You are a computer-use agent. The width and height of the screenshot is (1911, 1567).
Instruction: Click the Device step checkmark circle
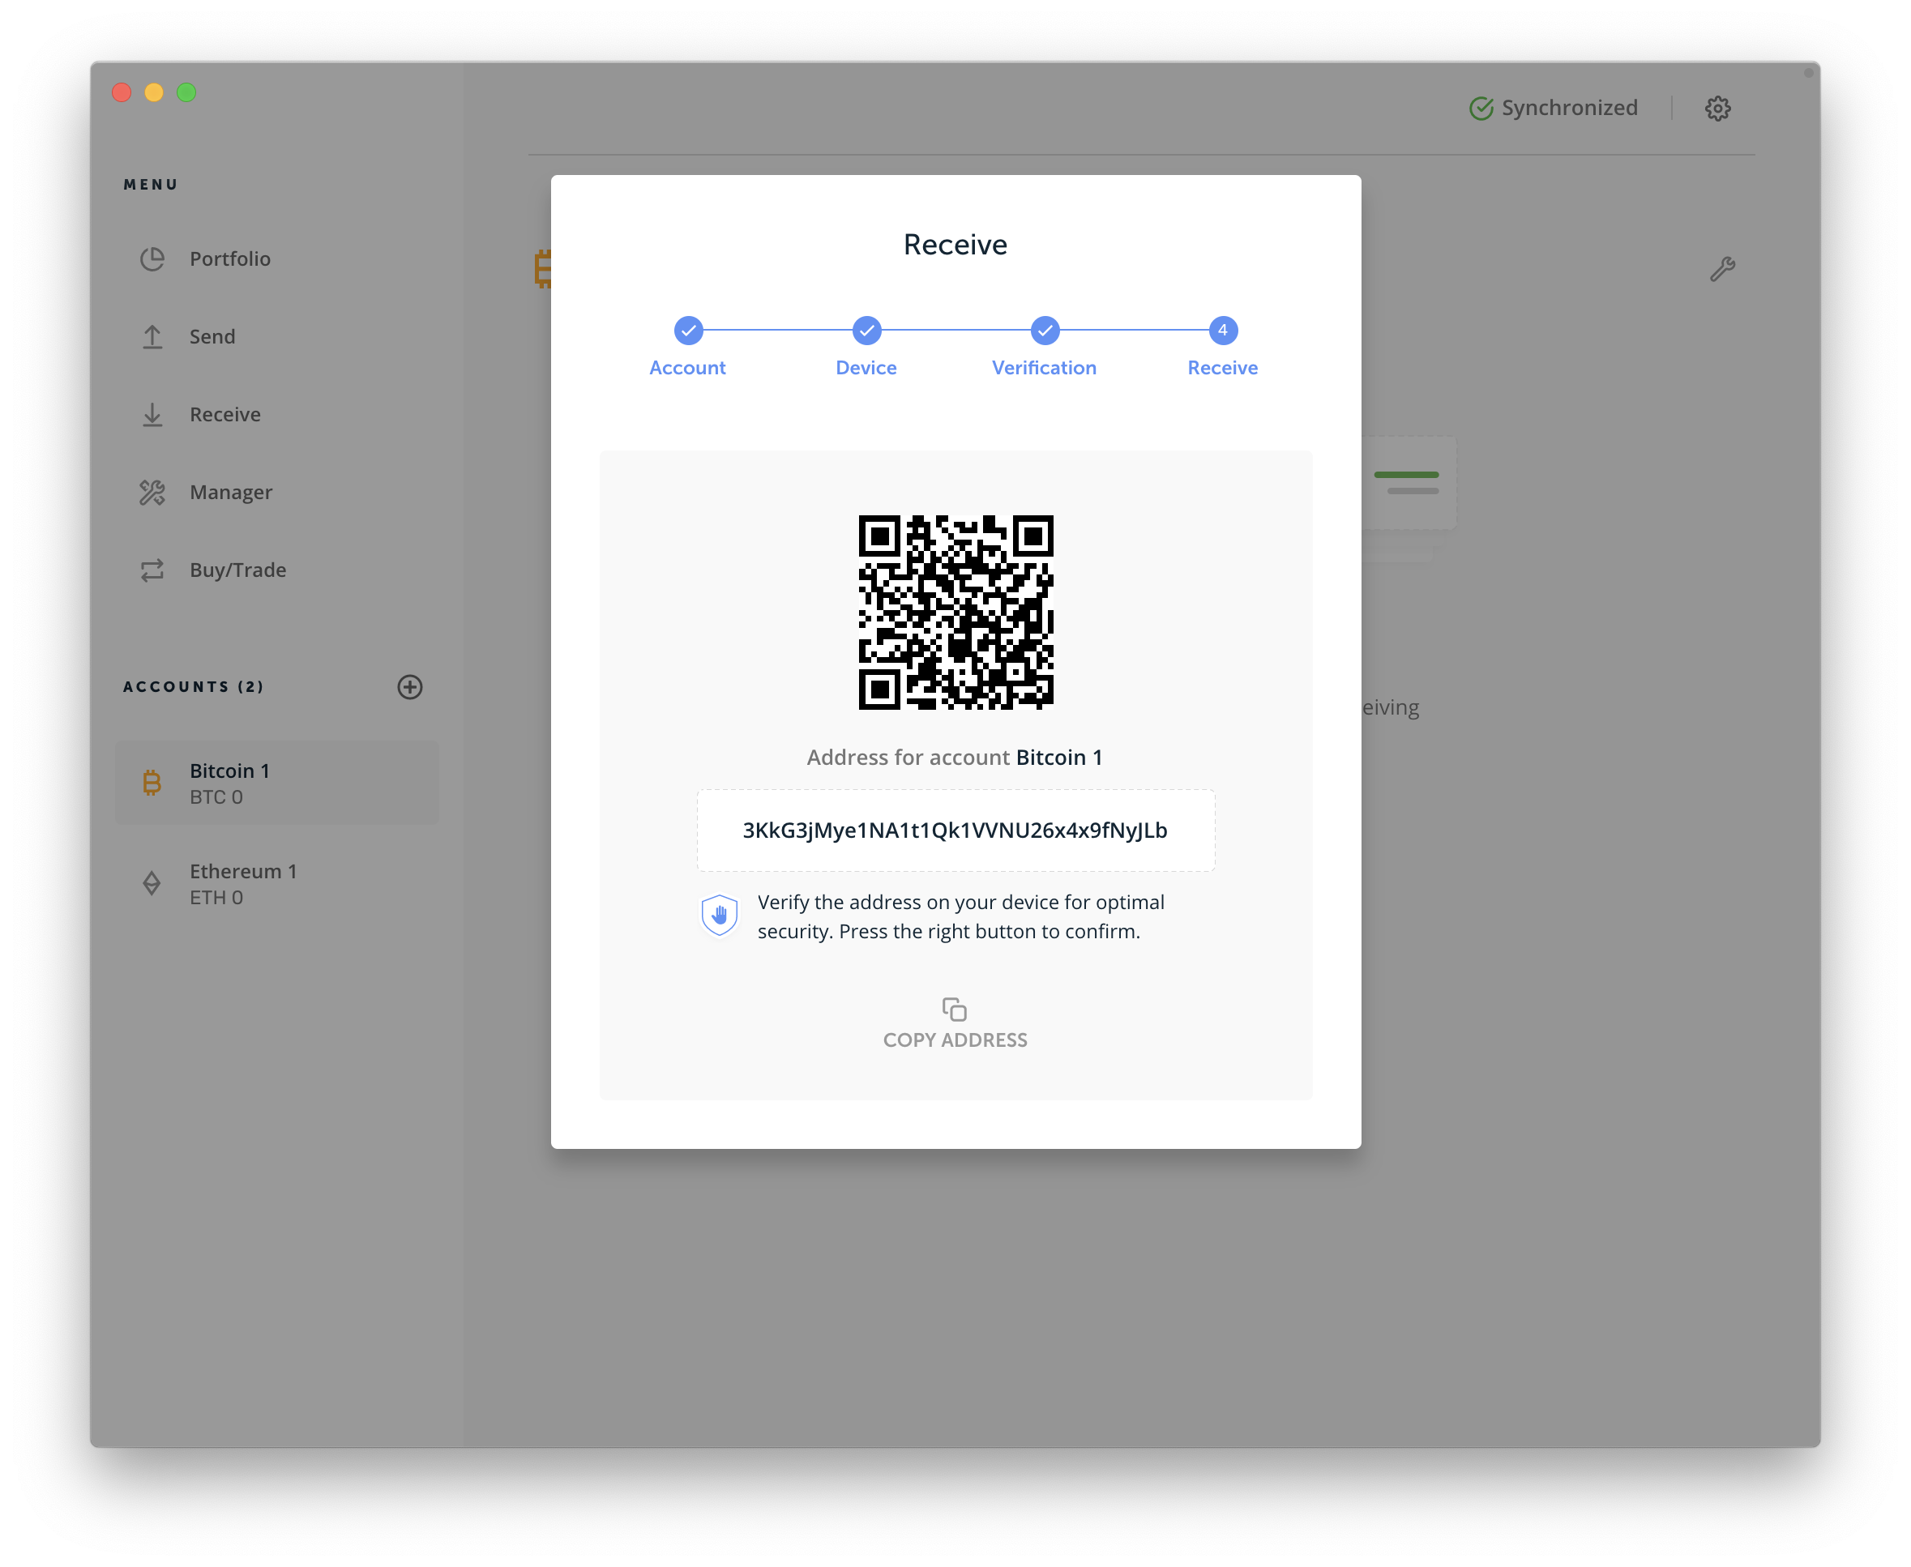pos(866,331)
